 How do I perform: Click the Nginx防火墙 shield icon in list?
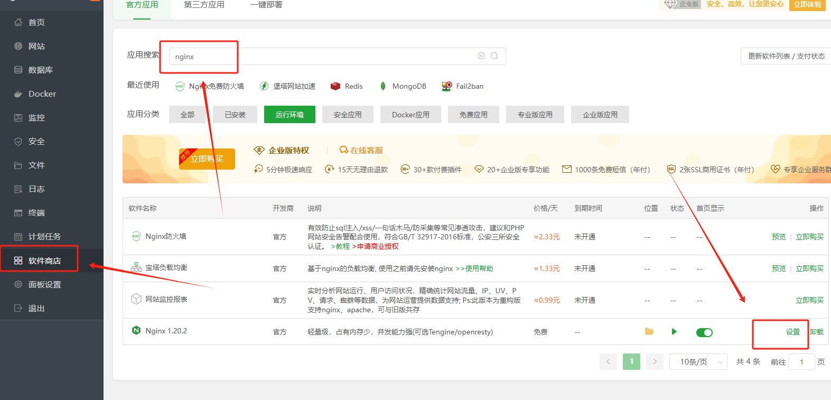(136, 236)
